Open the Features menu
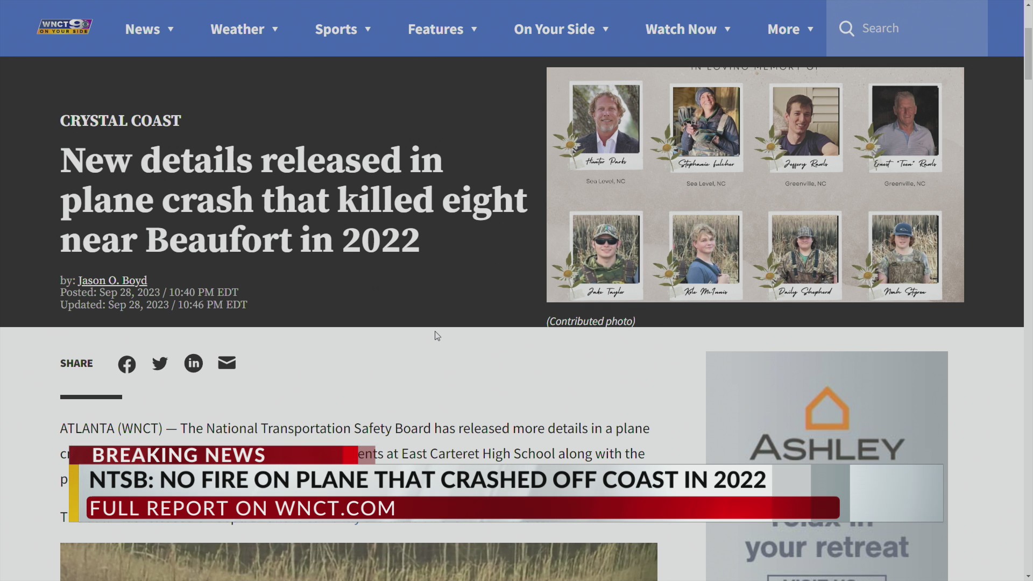The height and width of the screenshot is (581, 1033). 435,29
